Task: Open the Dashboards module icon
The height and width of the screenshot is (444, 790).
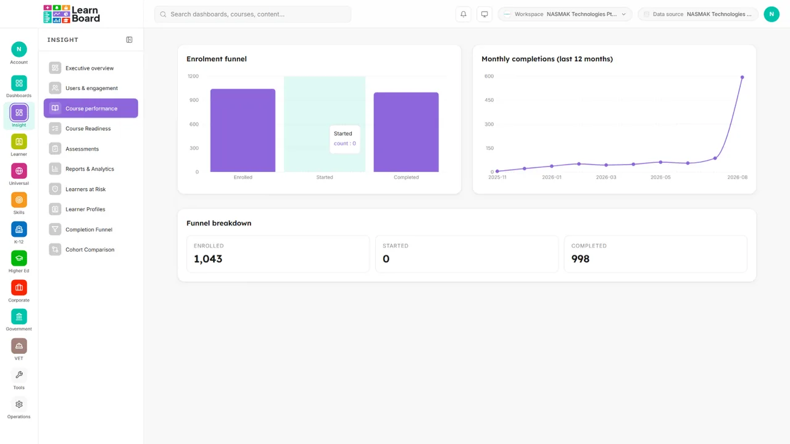Action: [19, 83]
